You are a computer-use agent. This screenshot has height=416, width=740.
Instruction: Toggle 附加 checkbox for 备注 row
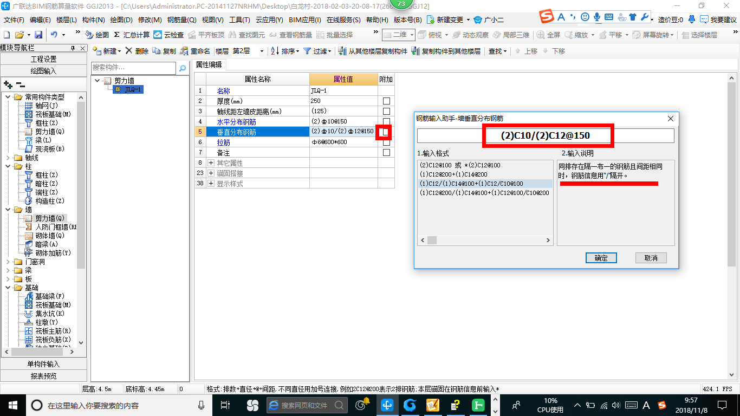pyautogui.click(x=386, y=152)
